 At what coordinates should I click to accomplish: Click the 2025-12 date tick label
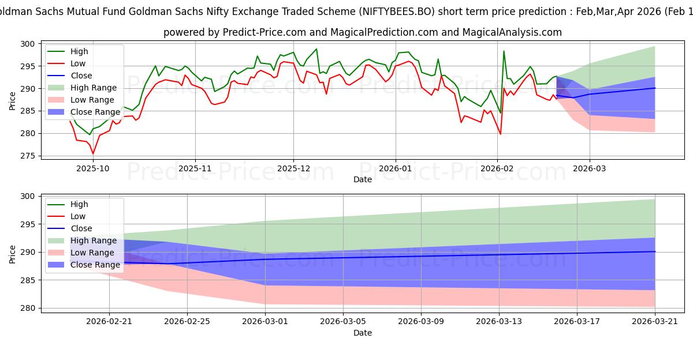[293, 168]
